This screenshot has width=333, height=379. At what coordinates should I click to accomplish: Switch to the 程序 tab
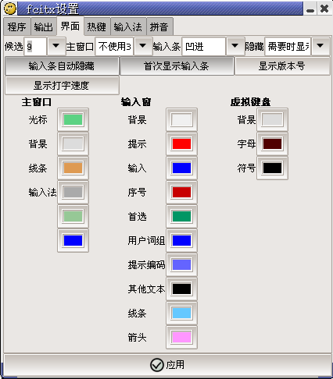click(17, 27)
